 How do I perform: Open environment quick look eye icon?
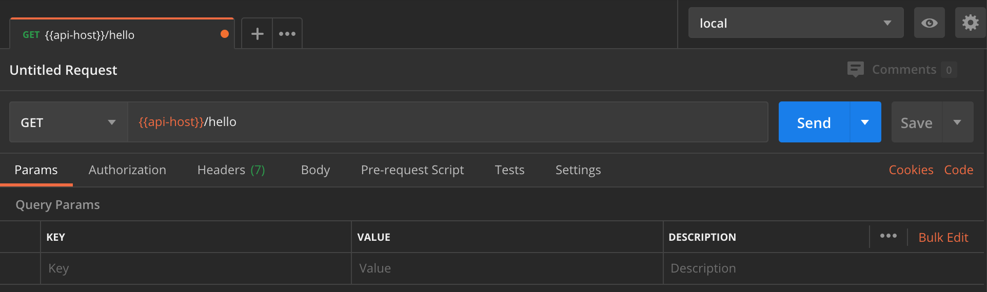[929, 23]
